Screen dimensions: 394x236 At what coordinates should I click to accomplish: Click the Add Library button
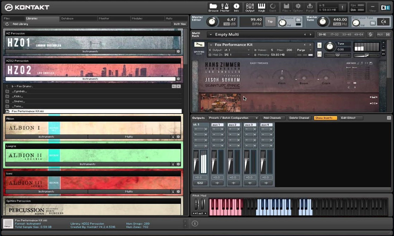pyautogui.click(x=20, y=24)
